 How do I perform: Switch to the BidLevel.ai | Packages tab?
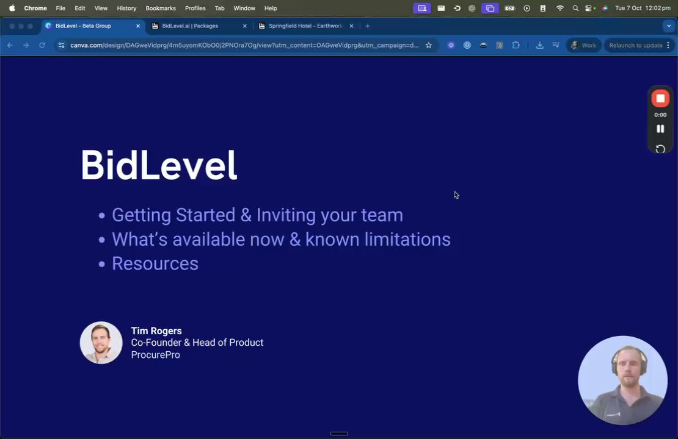click(x=190, y=26)
